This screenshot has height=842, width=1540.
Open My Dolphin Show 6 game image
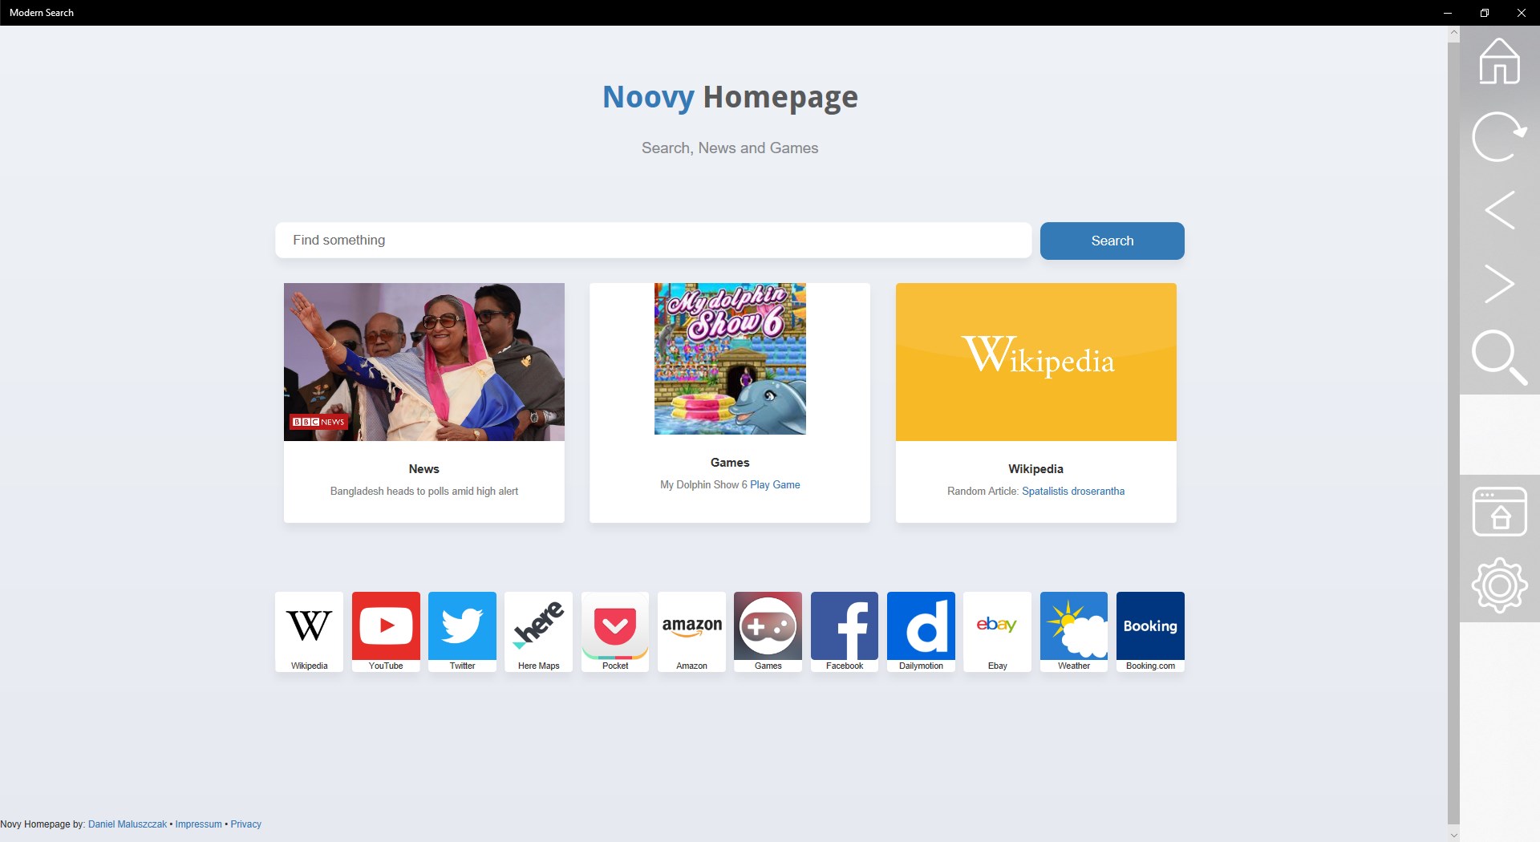pos(730,358)
